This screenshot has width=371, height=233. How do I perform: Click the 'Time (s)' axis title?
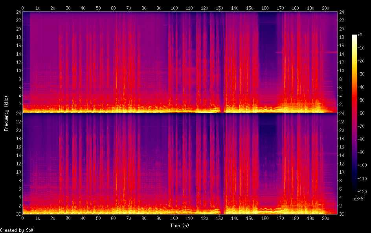click(x=180, y=226)
